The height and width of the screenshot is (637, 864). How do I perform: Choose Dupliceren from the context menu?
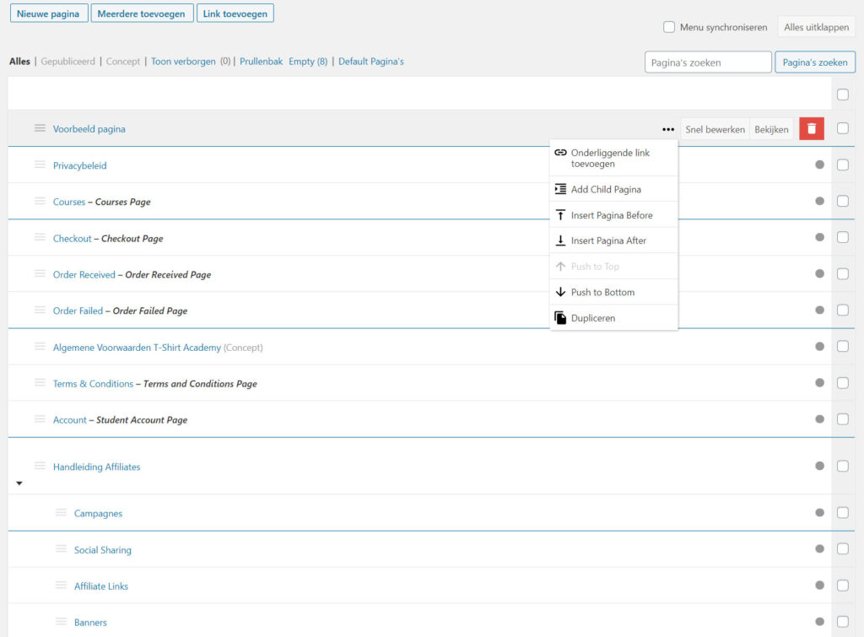[x=614, y=318]
